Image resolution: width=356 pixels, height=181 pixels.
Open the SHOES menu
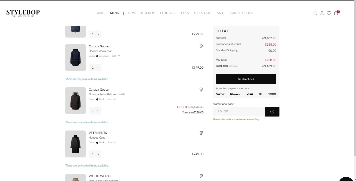pyautogui.click(x=184, y=13)
